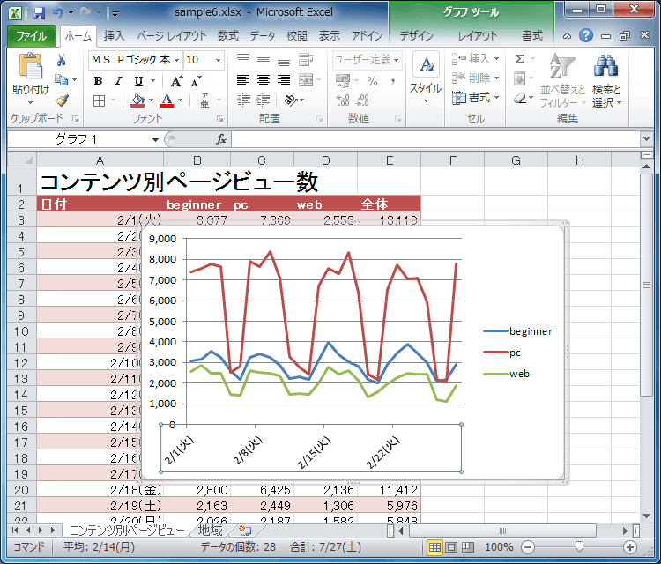
Task: Switch to the chart Design tab
Action: [x=417, y=36]
